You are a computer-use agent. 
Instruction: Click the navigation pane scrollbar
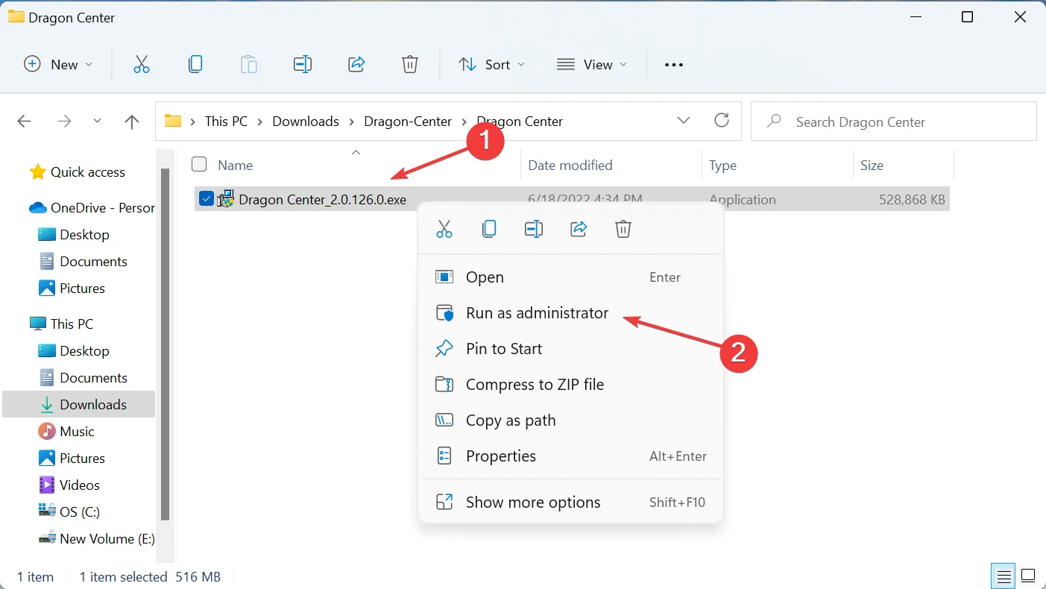(165, 344)
